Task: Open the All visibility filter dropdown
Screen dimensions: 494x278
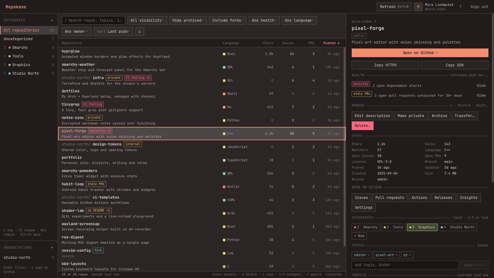Action: (x=147, y=20)
